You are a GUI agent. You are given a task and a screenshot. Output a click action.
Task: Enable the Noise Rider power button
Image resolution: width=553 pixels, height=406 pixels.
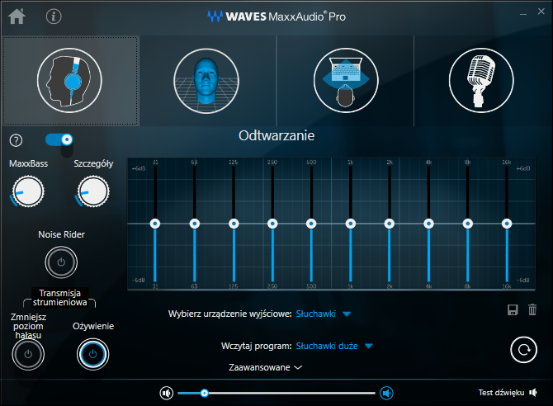pos(61,262)
